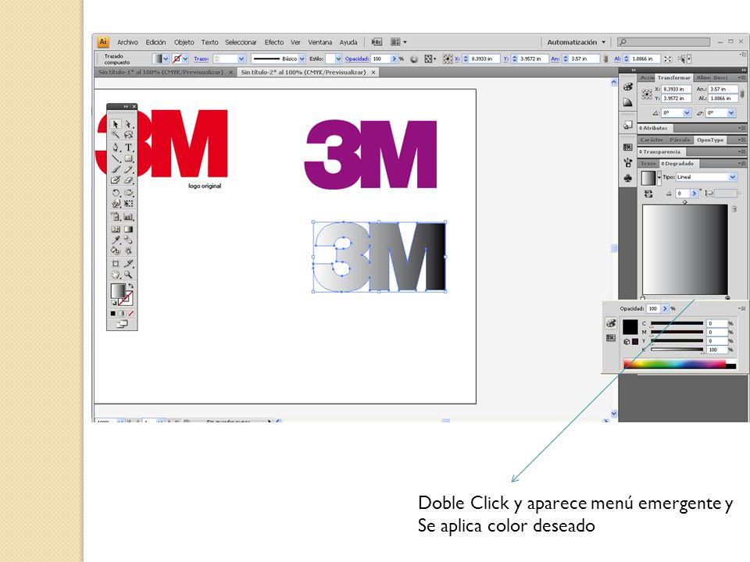The height and width of the screenshot is (562, 750).
Task: Open the Ventana menu
Action: coord(320,42)
